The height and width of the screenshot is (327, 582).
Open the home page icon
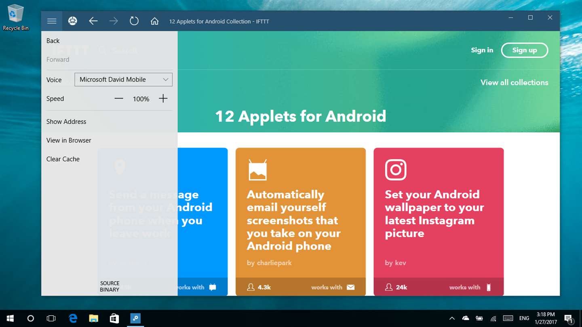coord(154,21)
